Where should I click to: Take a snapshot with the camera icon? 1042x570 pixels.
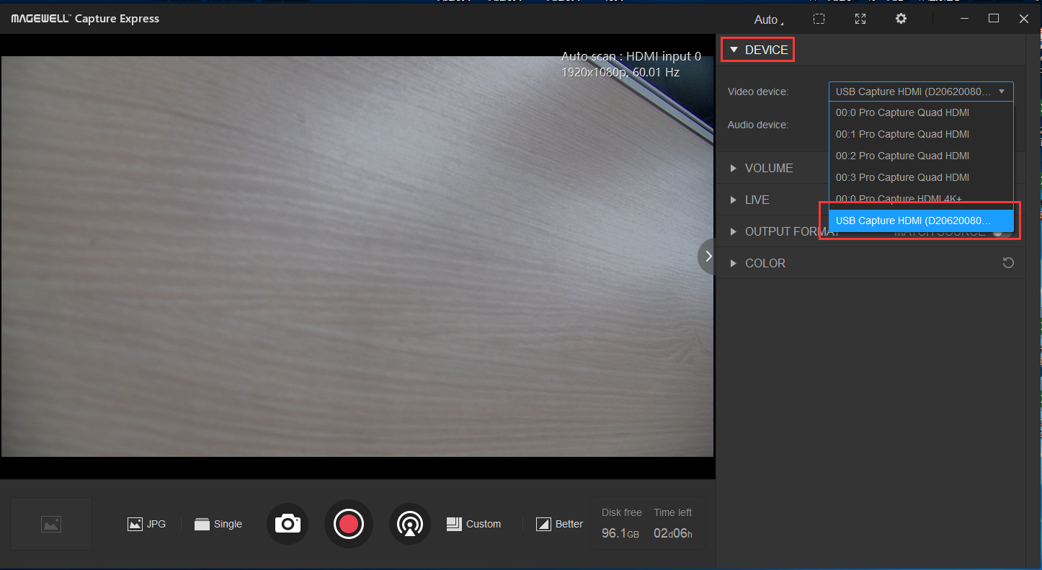click(x=288, y=524)
